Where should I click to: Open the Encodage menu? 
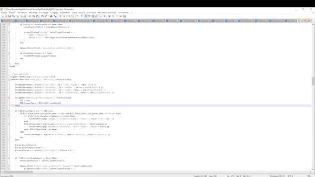pos(44,13)
